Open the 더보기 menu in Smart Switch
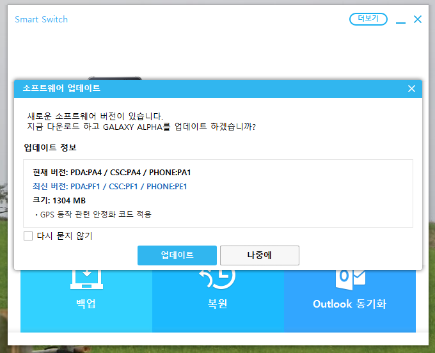 click(368, 19)
